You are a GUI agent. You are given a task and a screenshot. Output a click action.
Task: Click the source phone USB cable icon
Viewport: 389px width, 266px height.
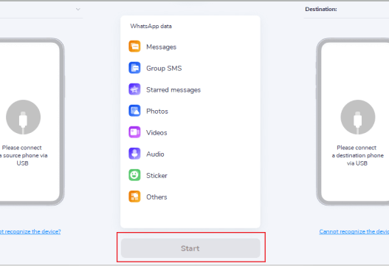tap(23, 117)
